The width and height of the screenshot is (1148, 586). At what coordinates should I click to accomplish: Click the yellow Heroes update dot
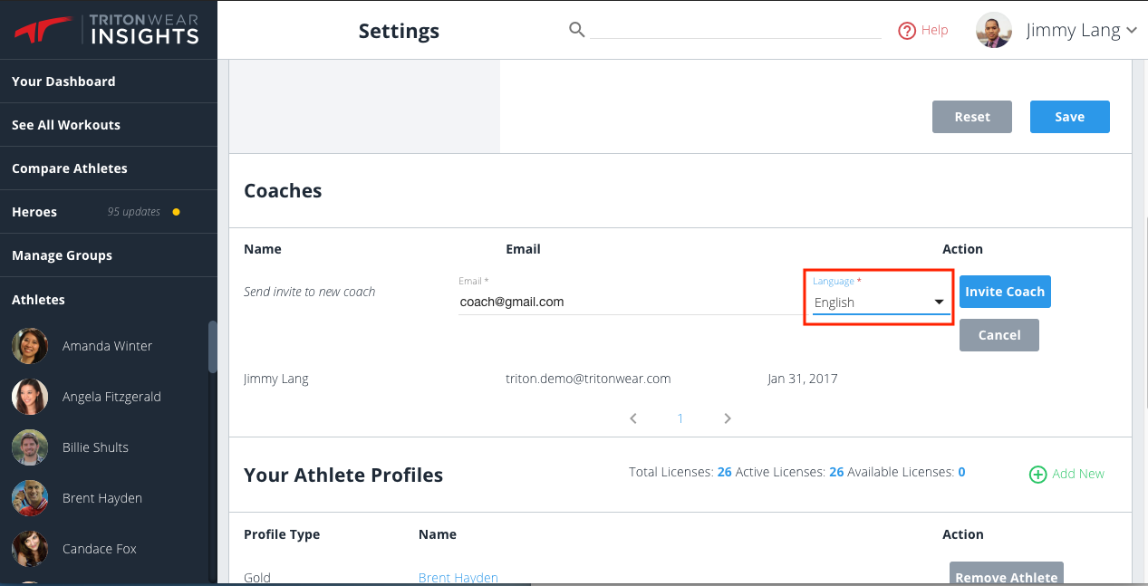point(176,212)
